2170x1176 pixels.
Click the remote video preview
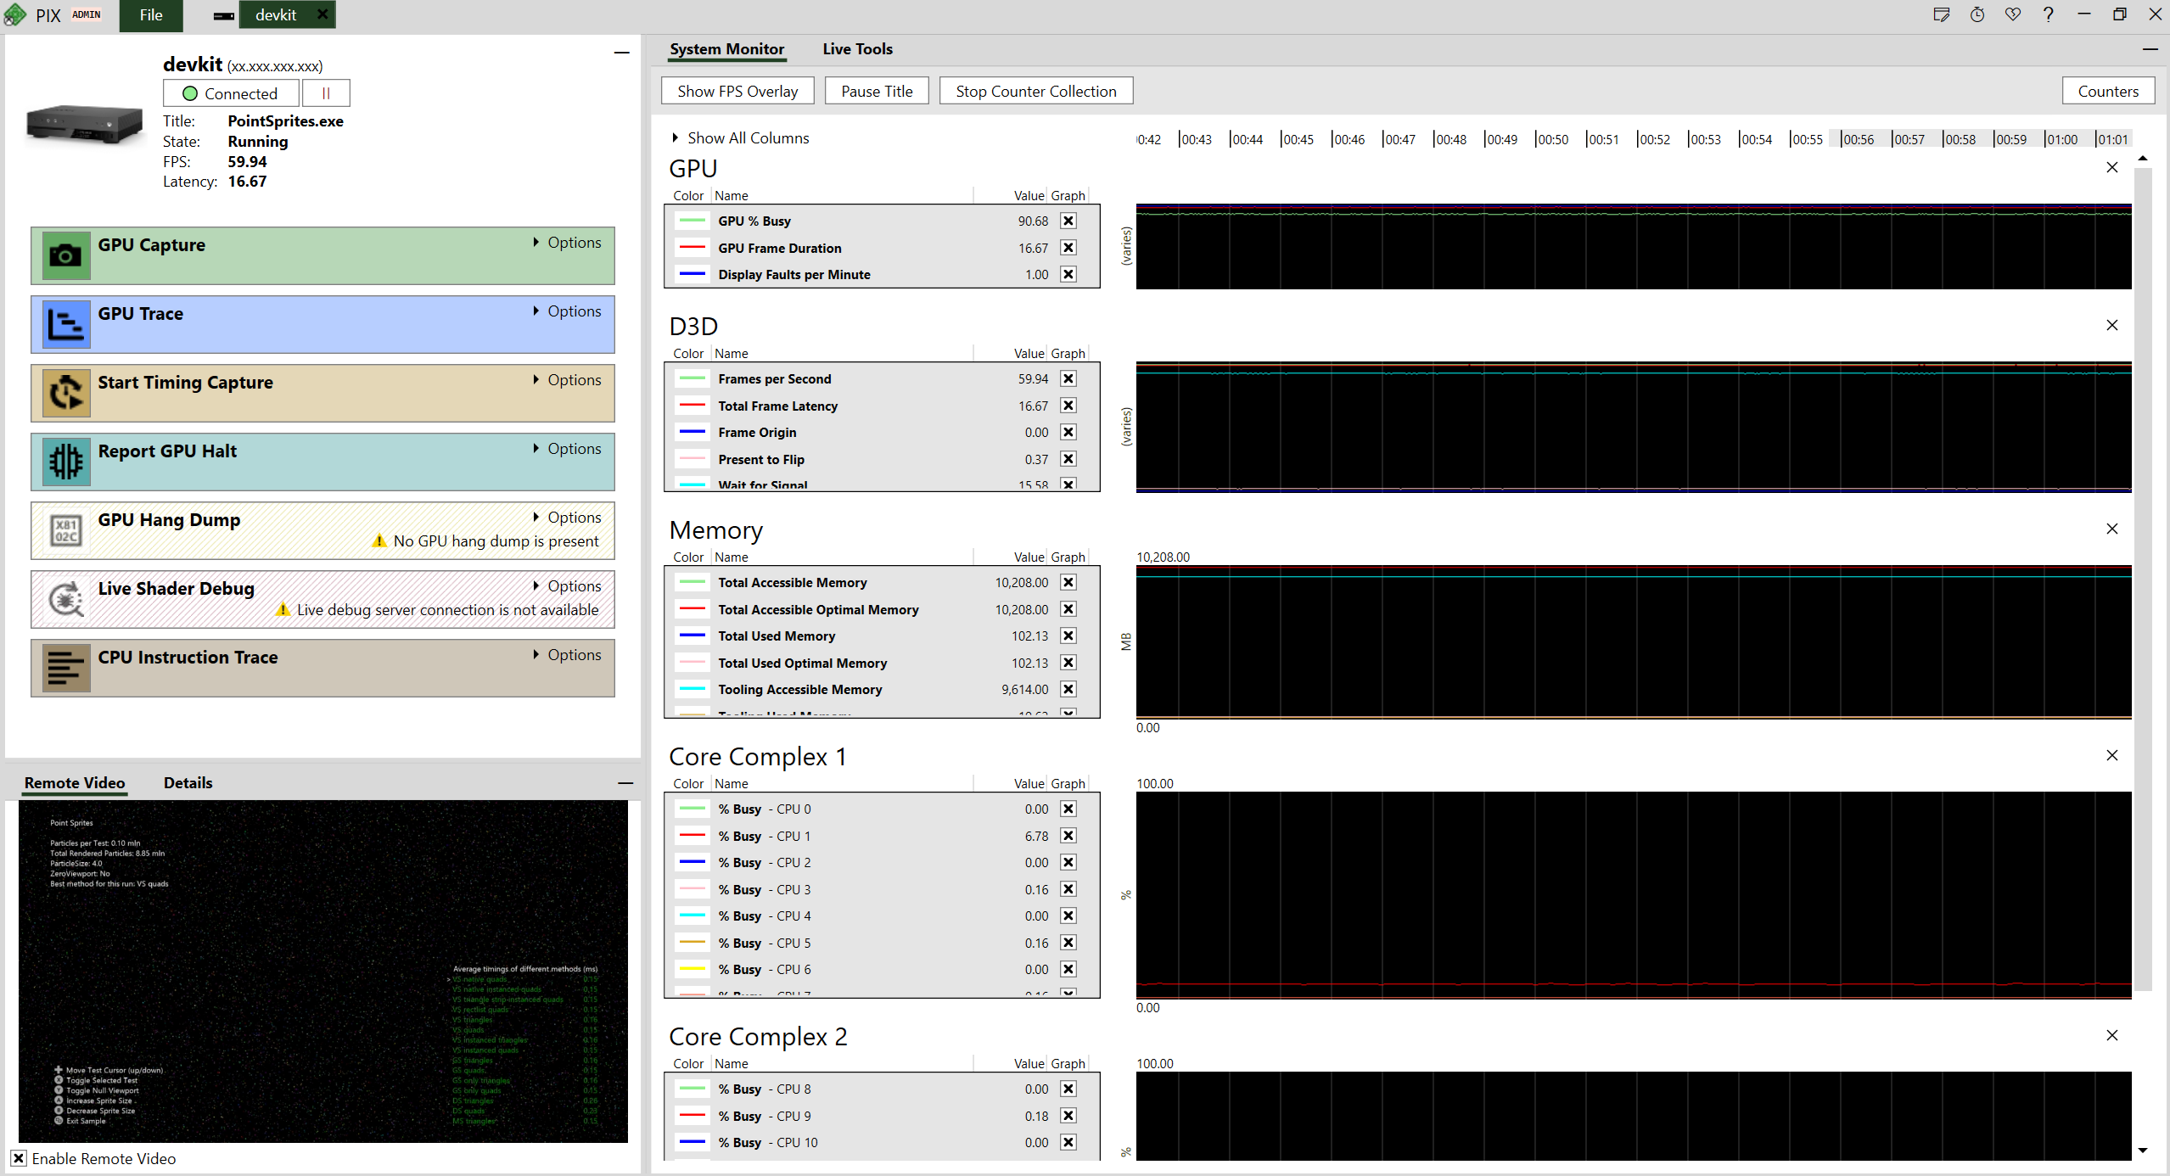click(x=323, y=972)
